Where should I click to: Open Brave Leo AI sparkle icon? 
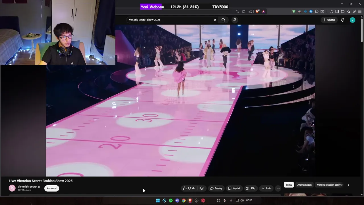[x=348, y=11]
